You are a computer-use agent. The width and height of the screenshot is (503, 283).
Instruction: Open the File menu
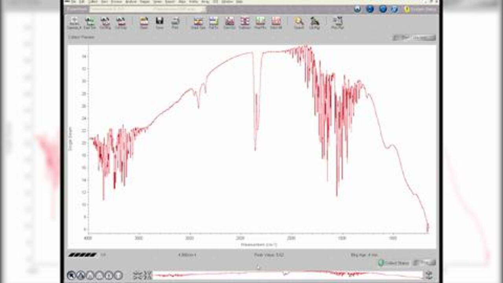[x=73, y=2]
